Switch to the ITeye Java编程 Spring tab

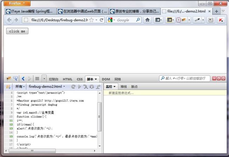(x=31, y=11)
